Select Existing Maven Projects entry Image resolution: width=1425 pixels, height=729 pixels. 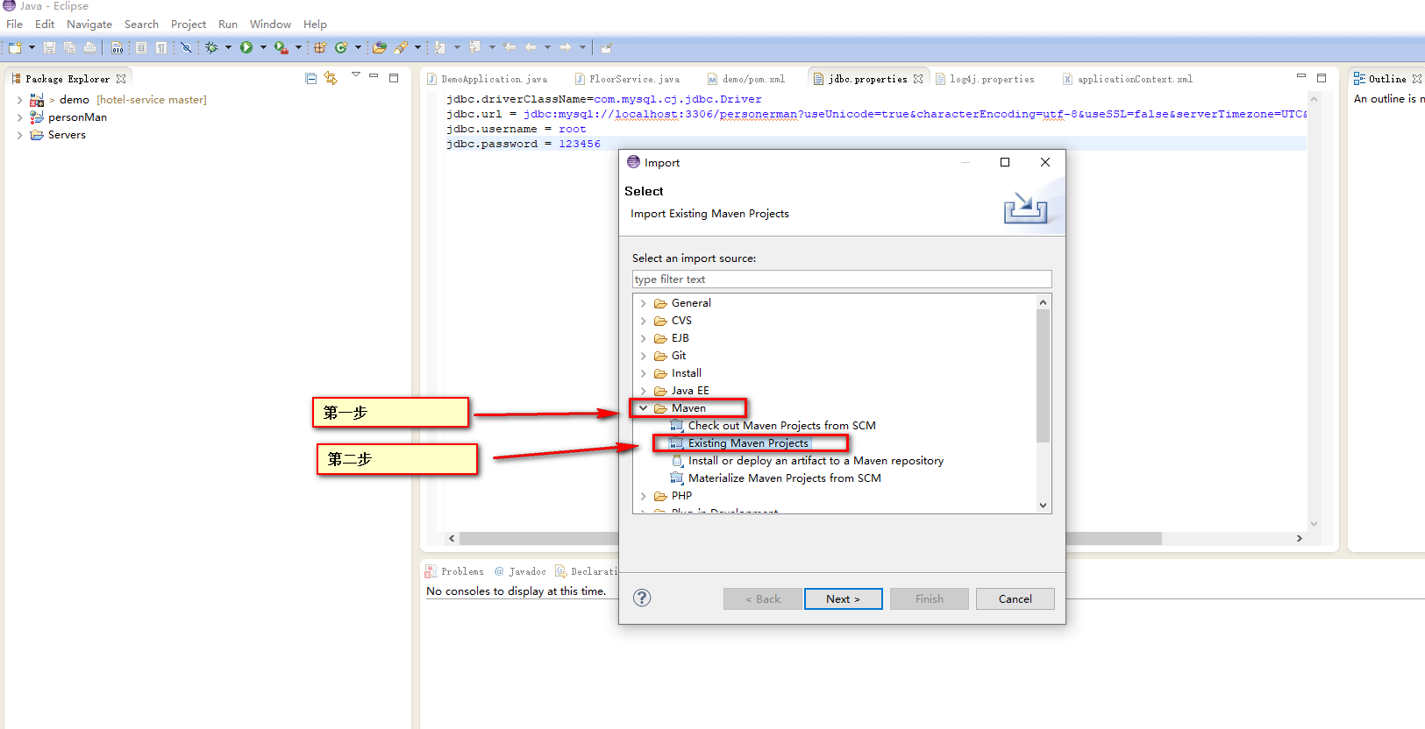pyautogui.click(x=748, y=443)
